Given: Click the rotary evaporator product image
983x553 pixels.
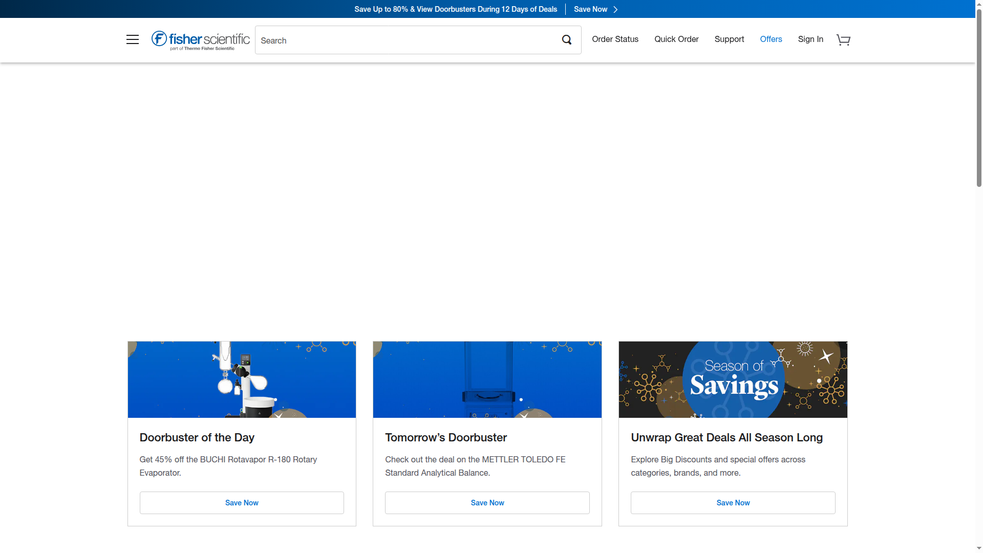Looking at the screenshot, I should 241,379.
